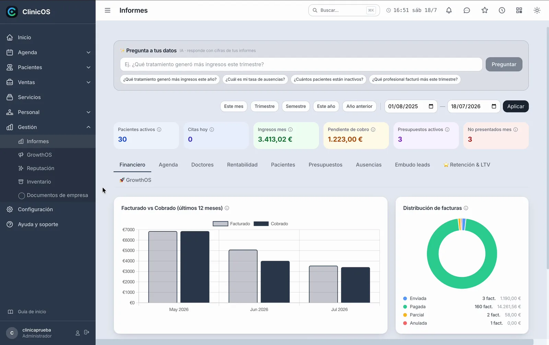Click the Servicios briefcase icon
The image size is (549, 345).
(10, 97)
